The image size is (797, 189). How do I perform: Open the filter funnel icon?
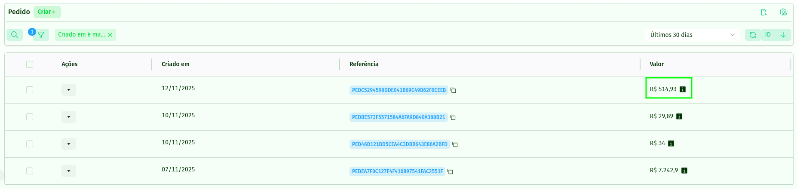(41, 35)
